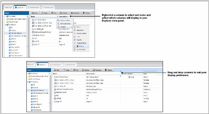The image size is (209, 114).
Task: Click Share icon in upper screenshot toolbar
Action: click(84, 13)
